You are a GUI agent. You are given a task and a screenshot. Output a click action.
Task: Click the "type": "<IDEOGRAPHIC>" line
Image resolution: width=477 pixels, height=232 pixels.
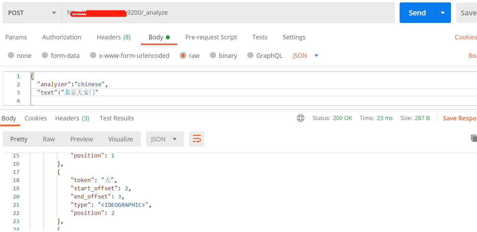pos(111,205)
